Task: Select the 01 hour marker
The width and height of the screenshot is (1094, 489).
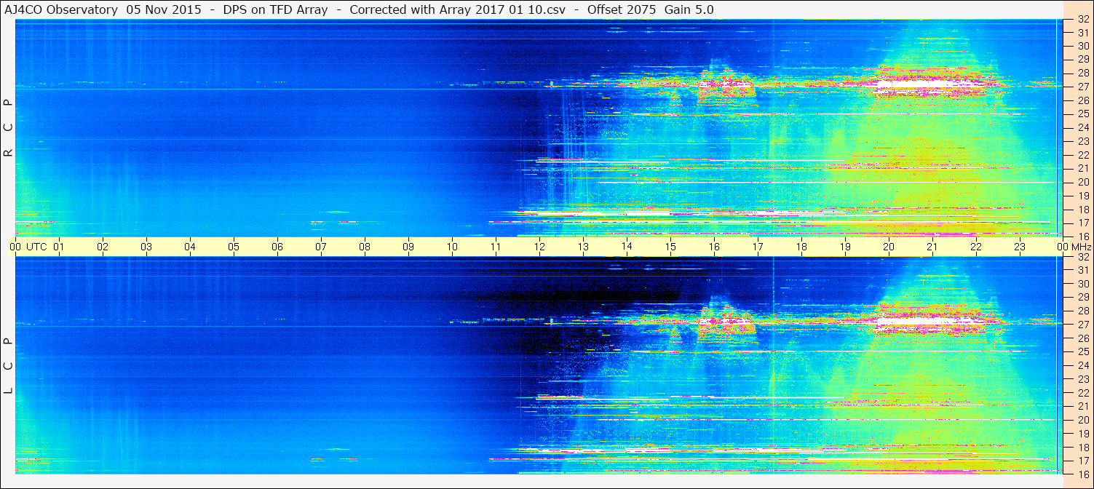Action: pos(59,247)
